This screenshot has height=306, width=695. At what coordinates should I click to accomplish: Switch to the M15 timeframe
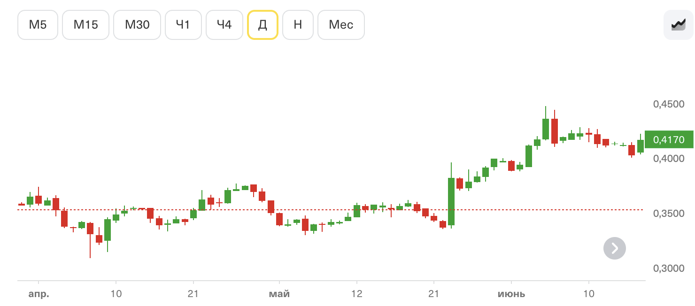(86, 24)
